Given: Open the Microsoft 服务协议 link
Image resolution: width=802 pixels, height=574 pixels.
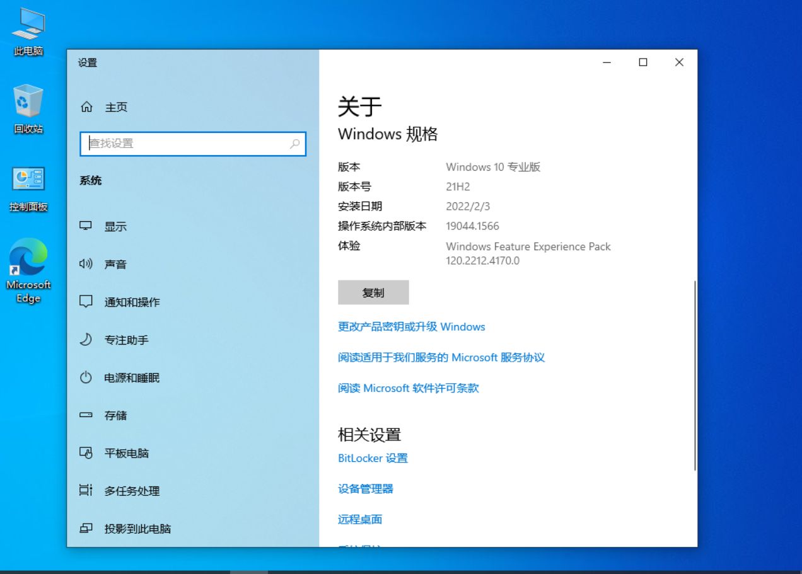Looking at the screenshot, I should point(441,358).
